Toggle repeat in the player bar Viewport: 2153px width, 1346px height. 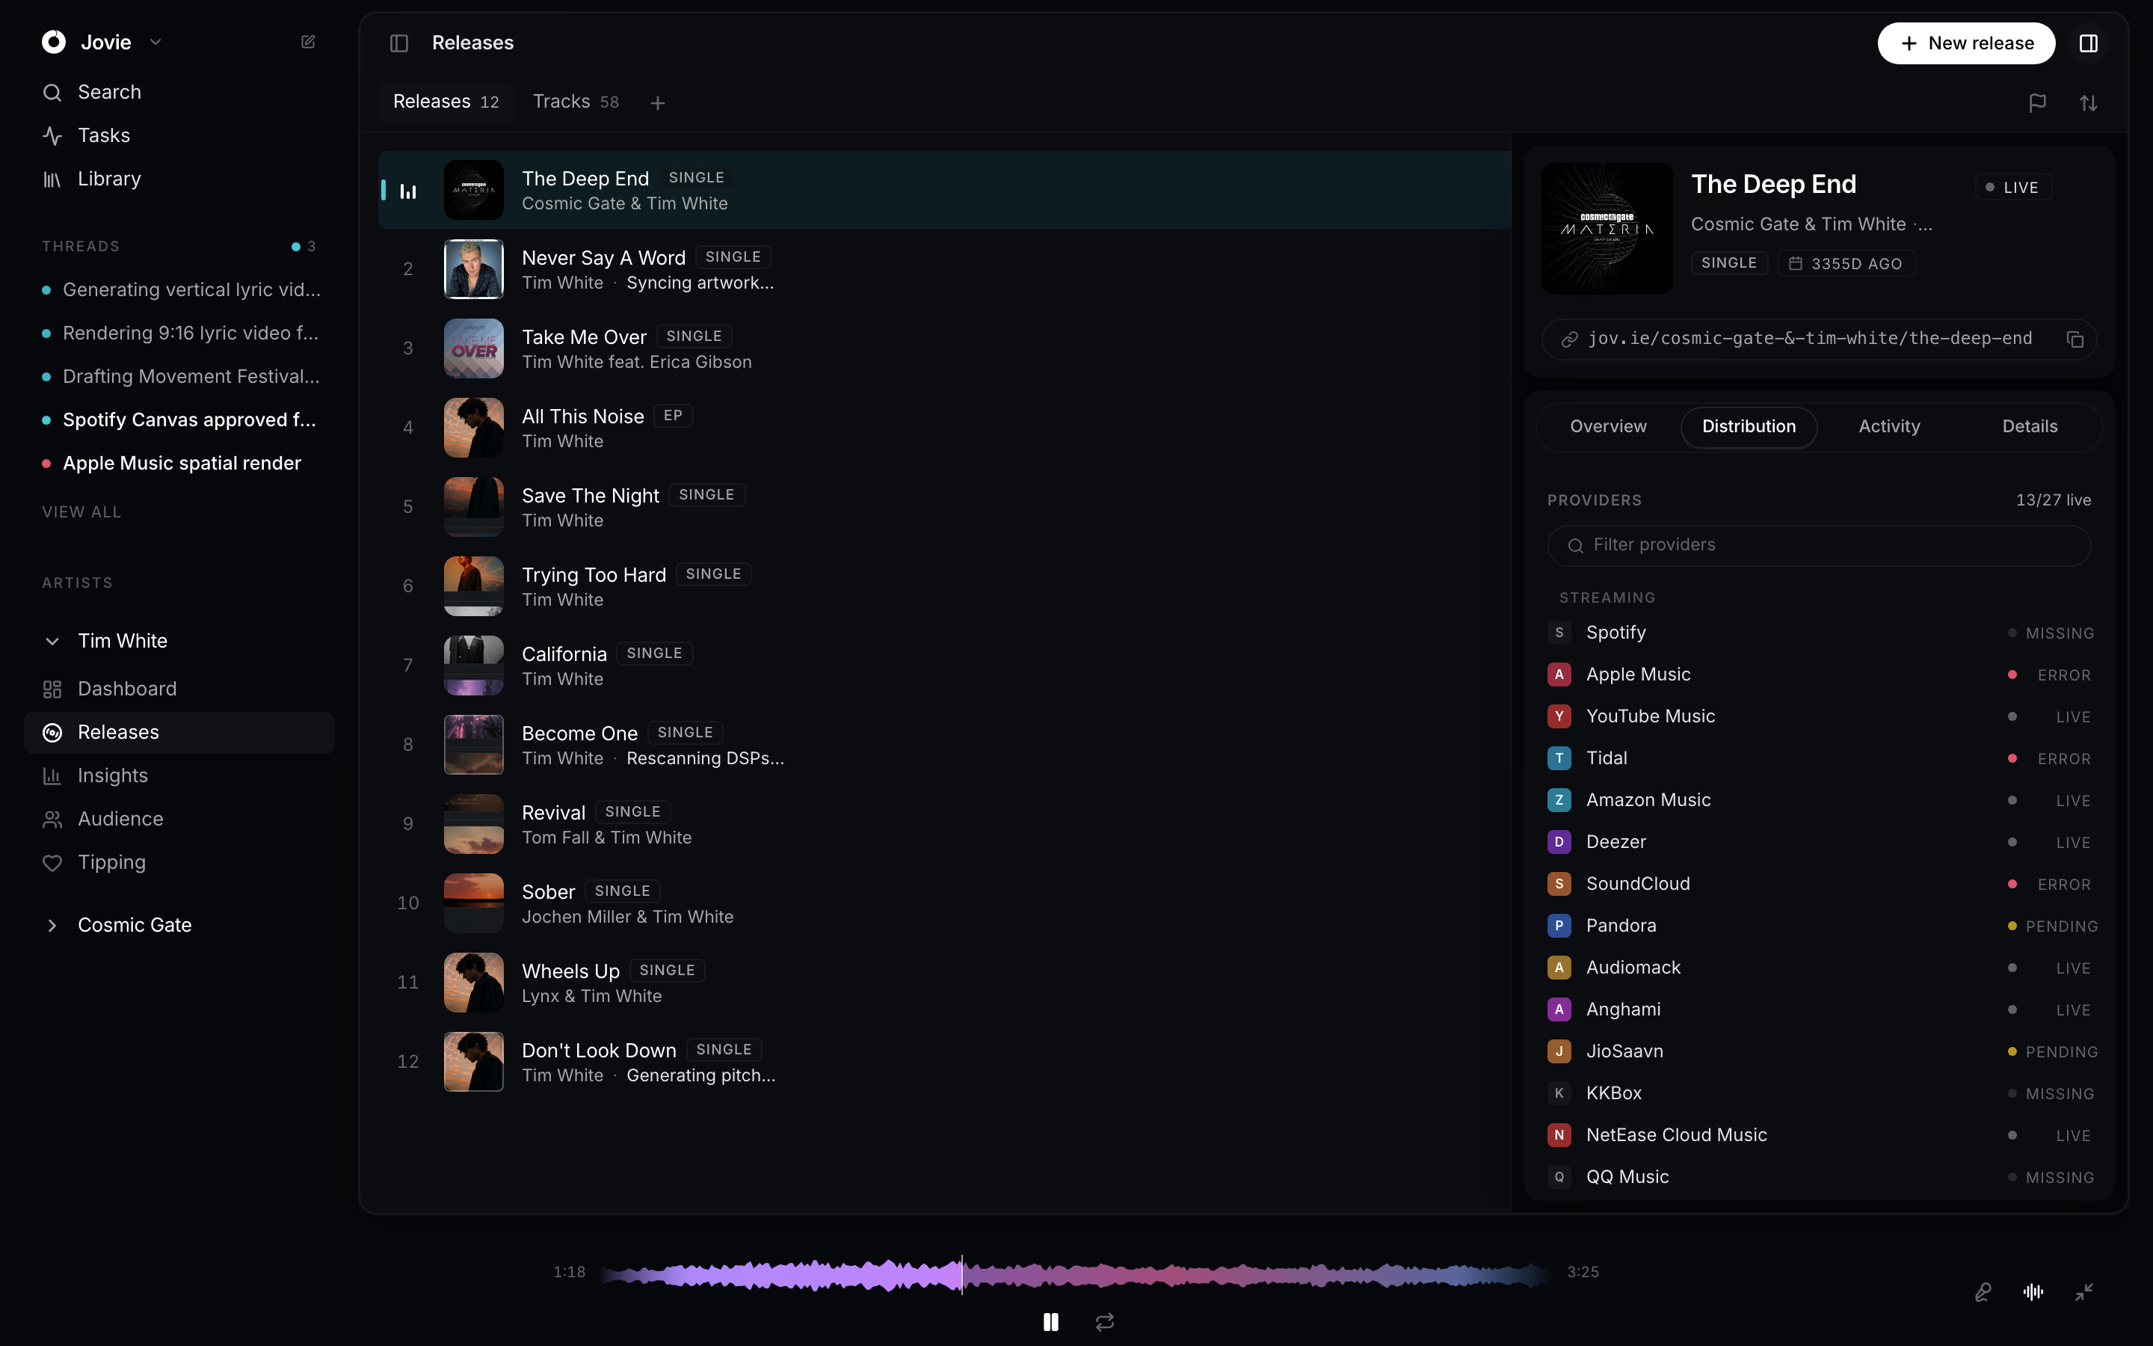[x=1105, y=1322]
